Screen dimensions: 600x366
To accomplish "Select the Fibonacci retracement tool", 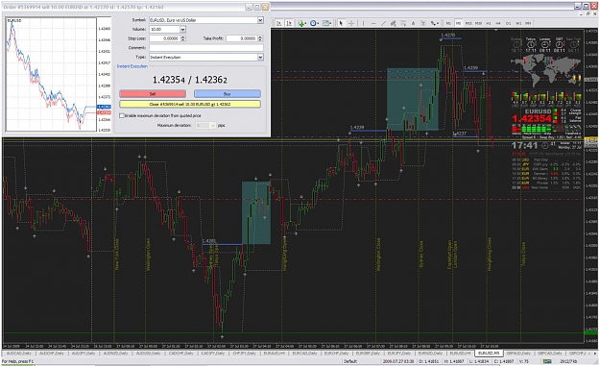I will pos(403,23).
